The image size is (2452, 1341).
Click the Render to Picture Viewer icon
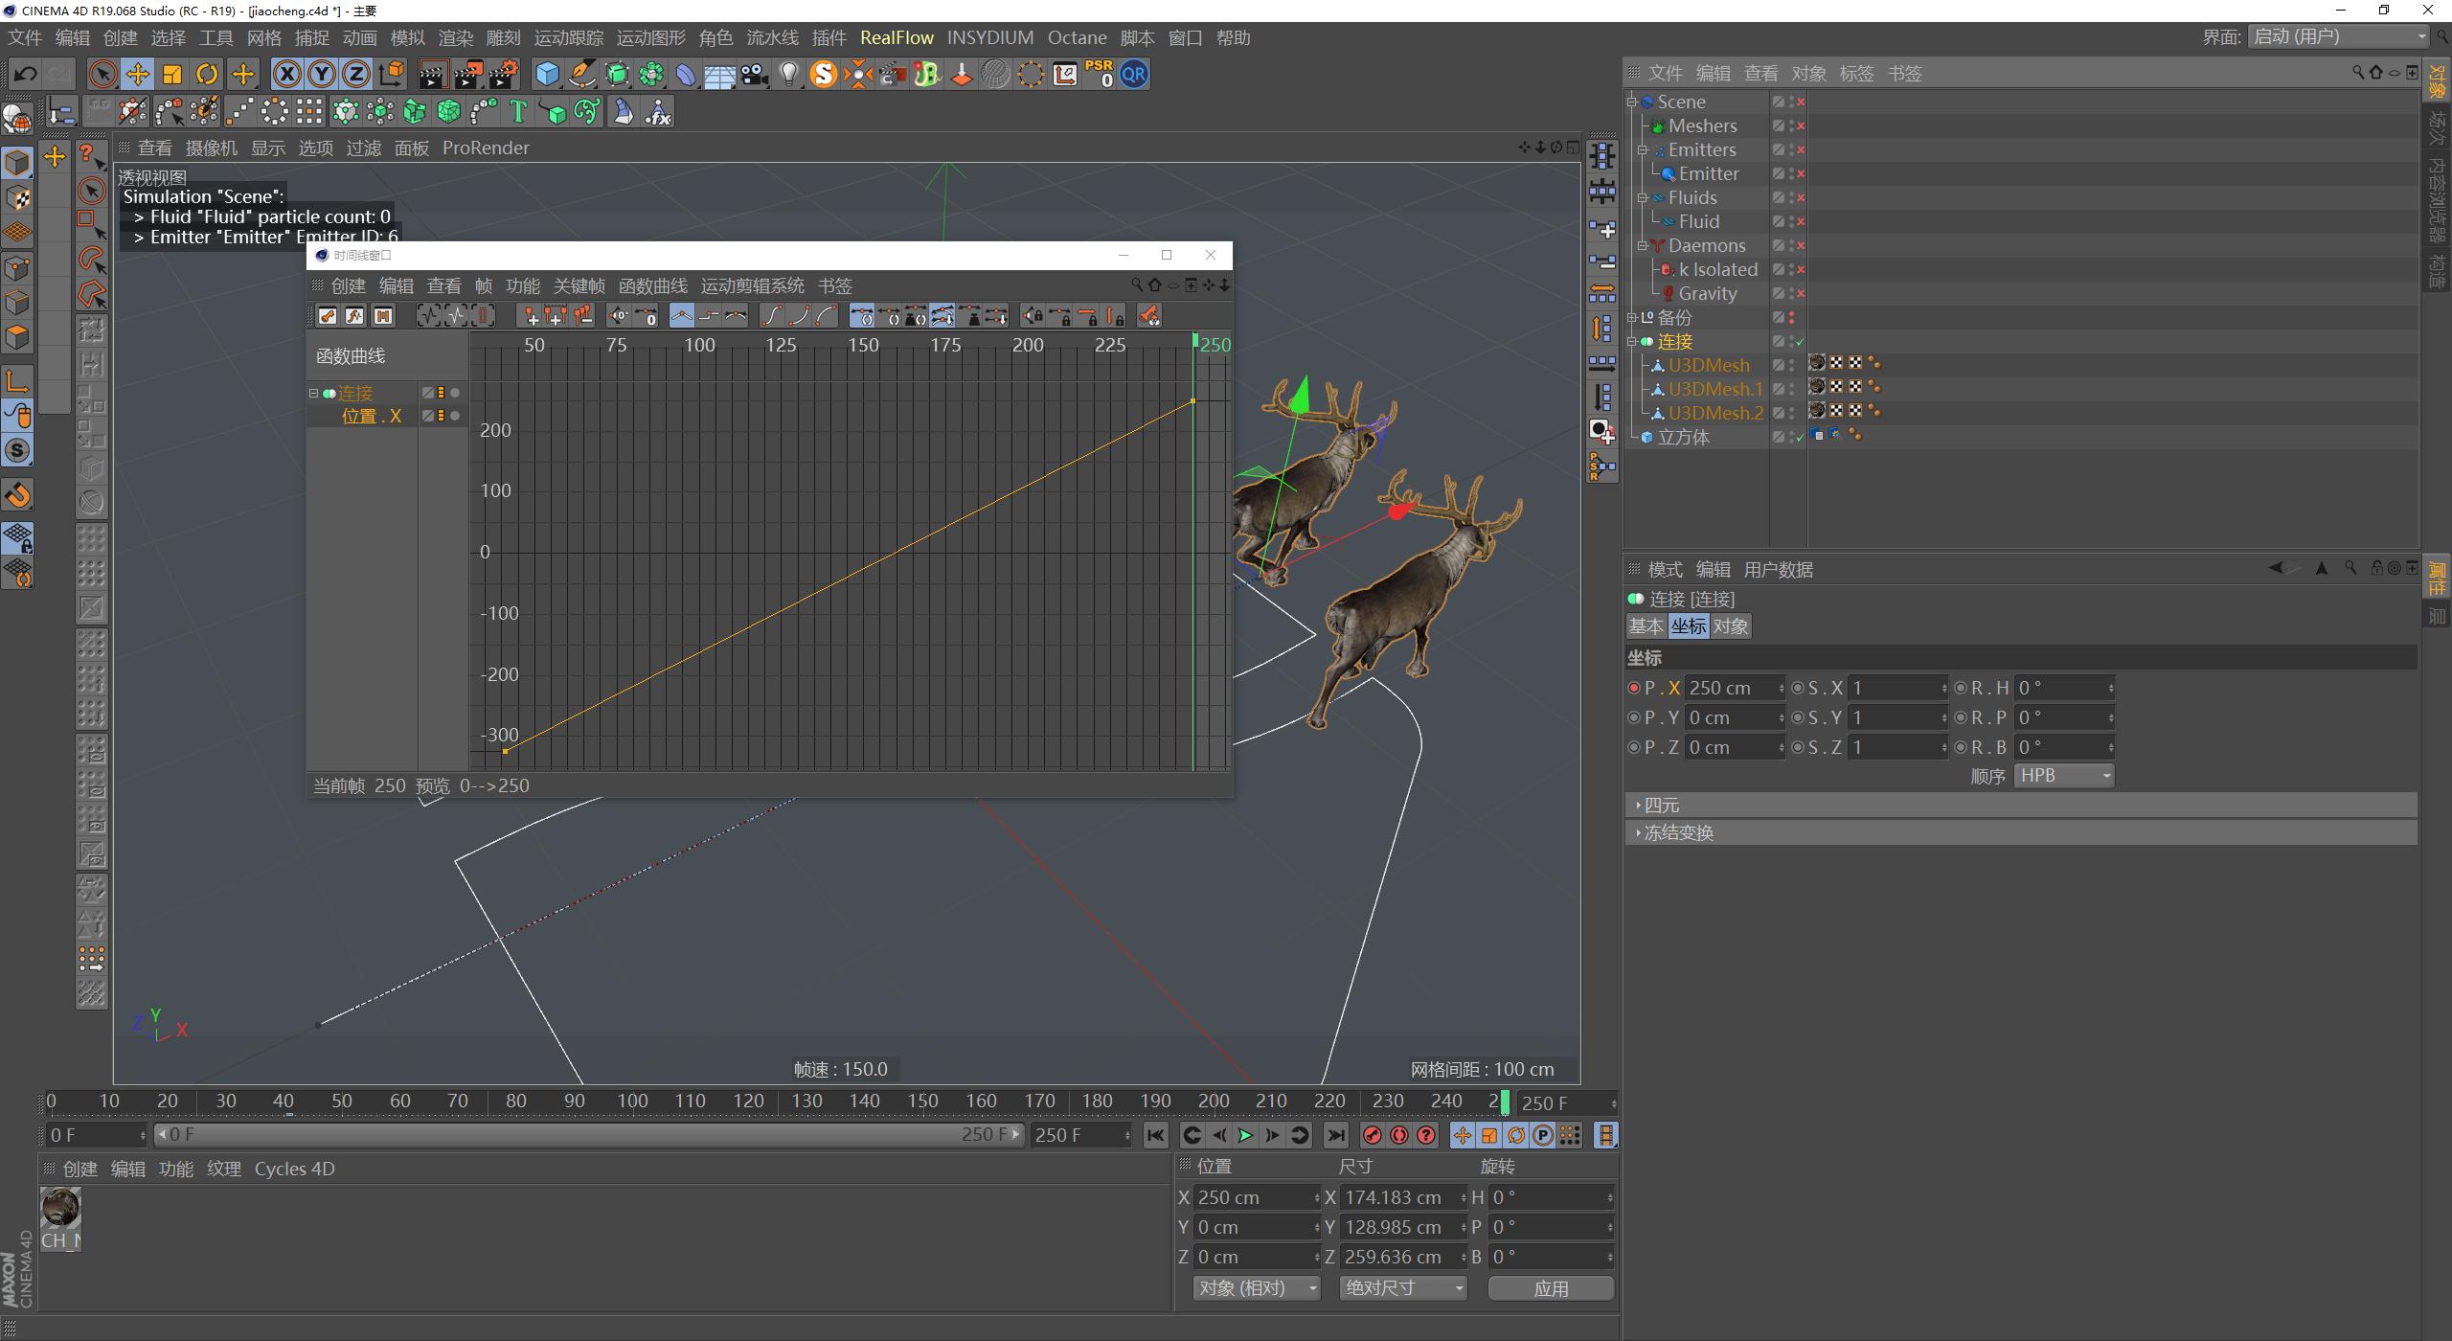coord(467,75)
